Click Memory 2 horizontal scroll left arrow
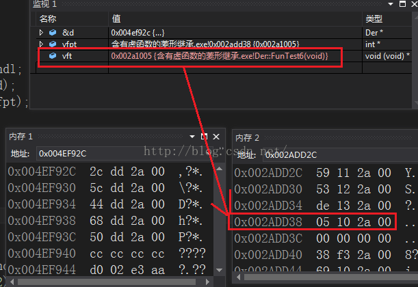The image size is (418, 287). (239, 277)
